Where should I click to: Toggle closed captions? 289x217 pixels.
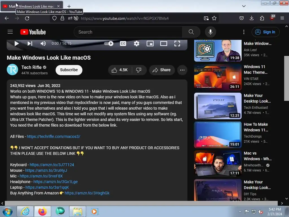[123, 44]
